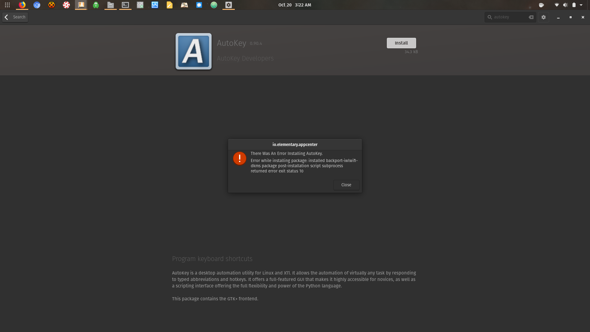Open System Monitor from the dock
Screen dimensions: 590x332
pos(155,5)
